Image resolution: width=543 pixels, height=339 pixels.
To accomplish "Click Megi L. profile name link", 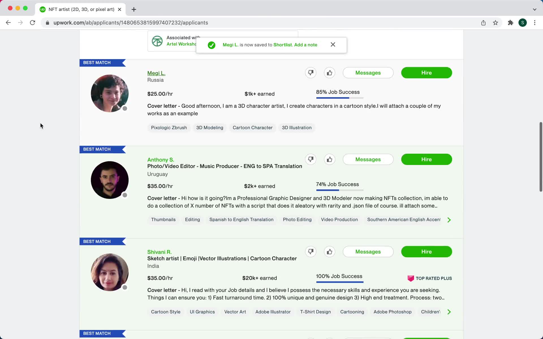I will 156,73.
